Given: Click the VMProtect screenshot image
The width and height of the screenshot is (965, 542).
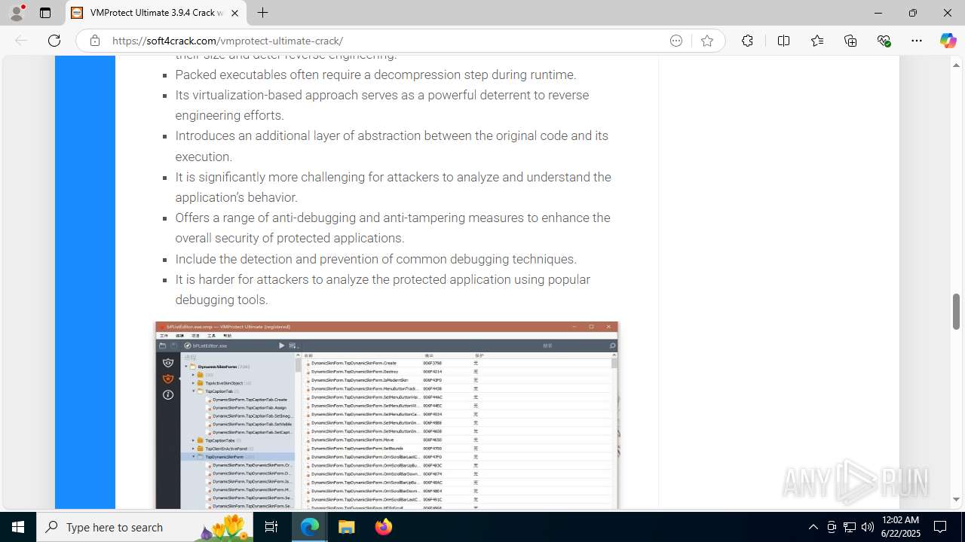Looking at the screenshot, I should tap(387, 416).
